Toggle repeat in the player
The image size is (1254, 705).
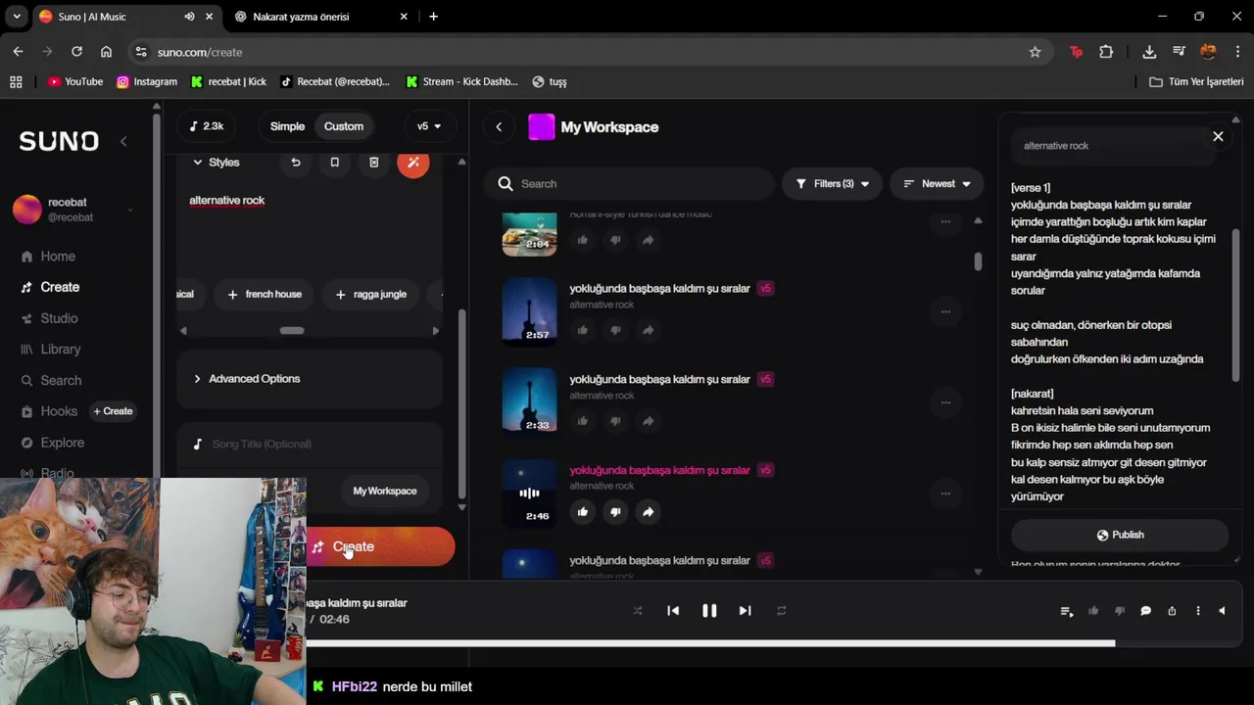(x=781, y=611)
